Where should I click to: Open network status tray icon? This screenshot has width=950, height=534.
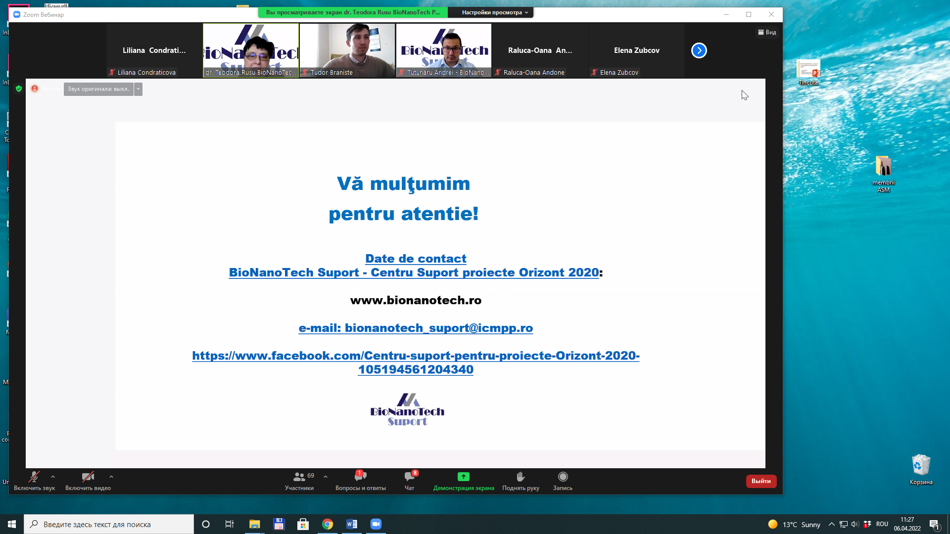click(844, 524)
